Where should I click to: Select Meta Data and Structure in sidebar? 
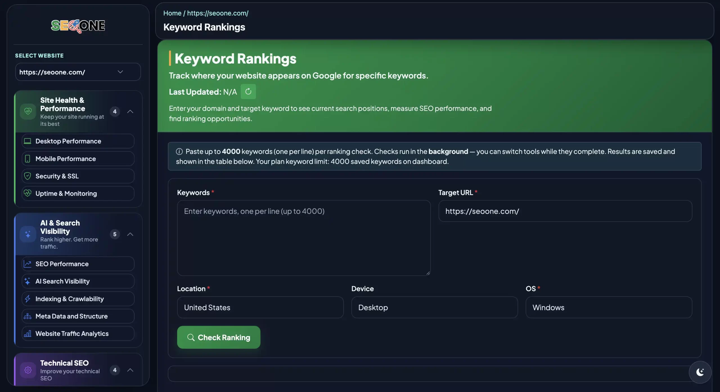tap(78, 316)
